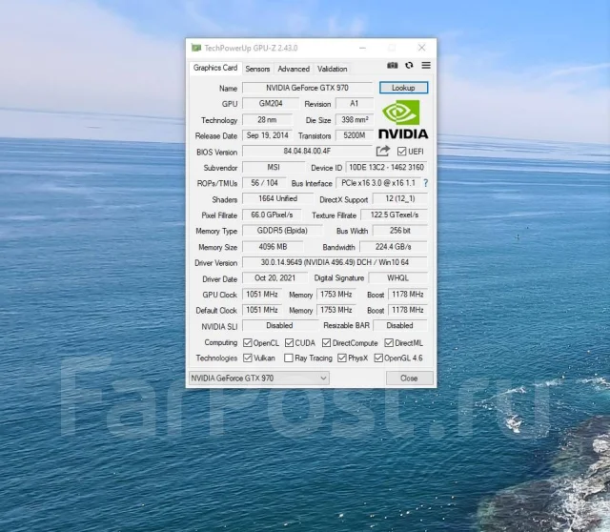
Task: Switch to the Sensors tab
Action: pos(257,69)
